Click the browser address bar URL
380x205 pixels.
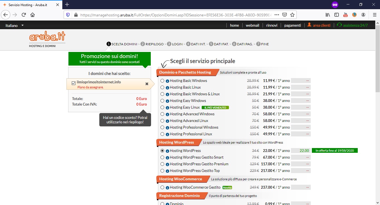[175, 15]
